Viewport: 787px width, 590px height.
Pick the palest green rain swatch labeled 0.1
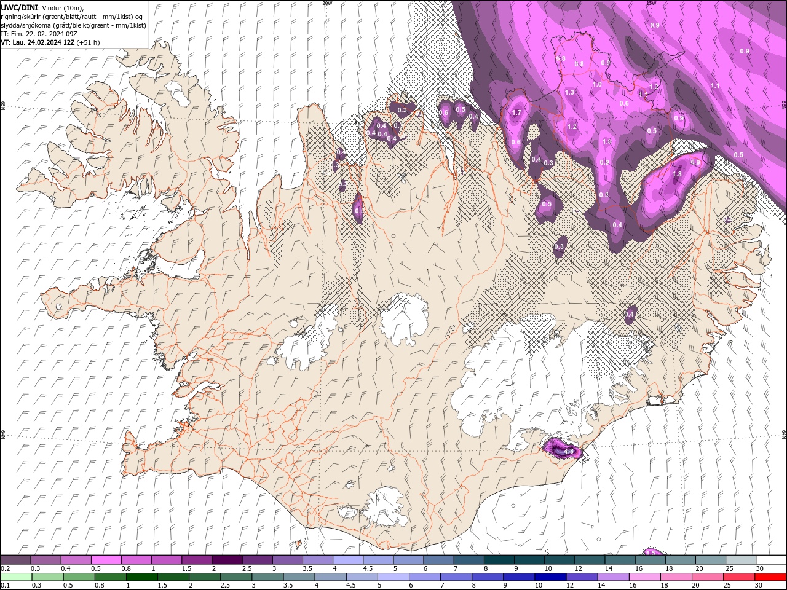click(15, 577)
